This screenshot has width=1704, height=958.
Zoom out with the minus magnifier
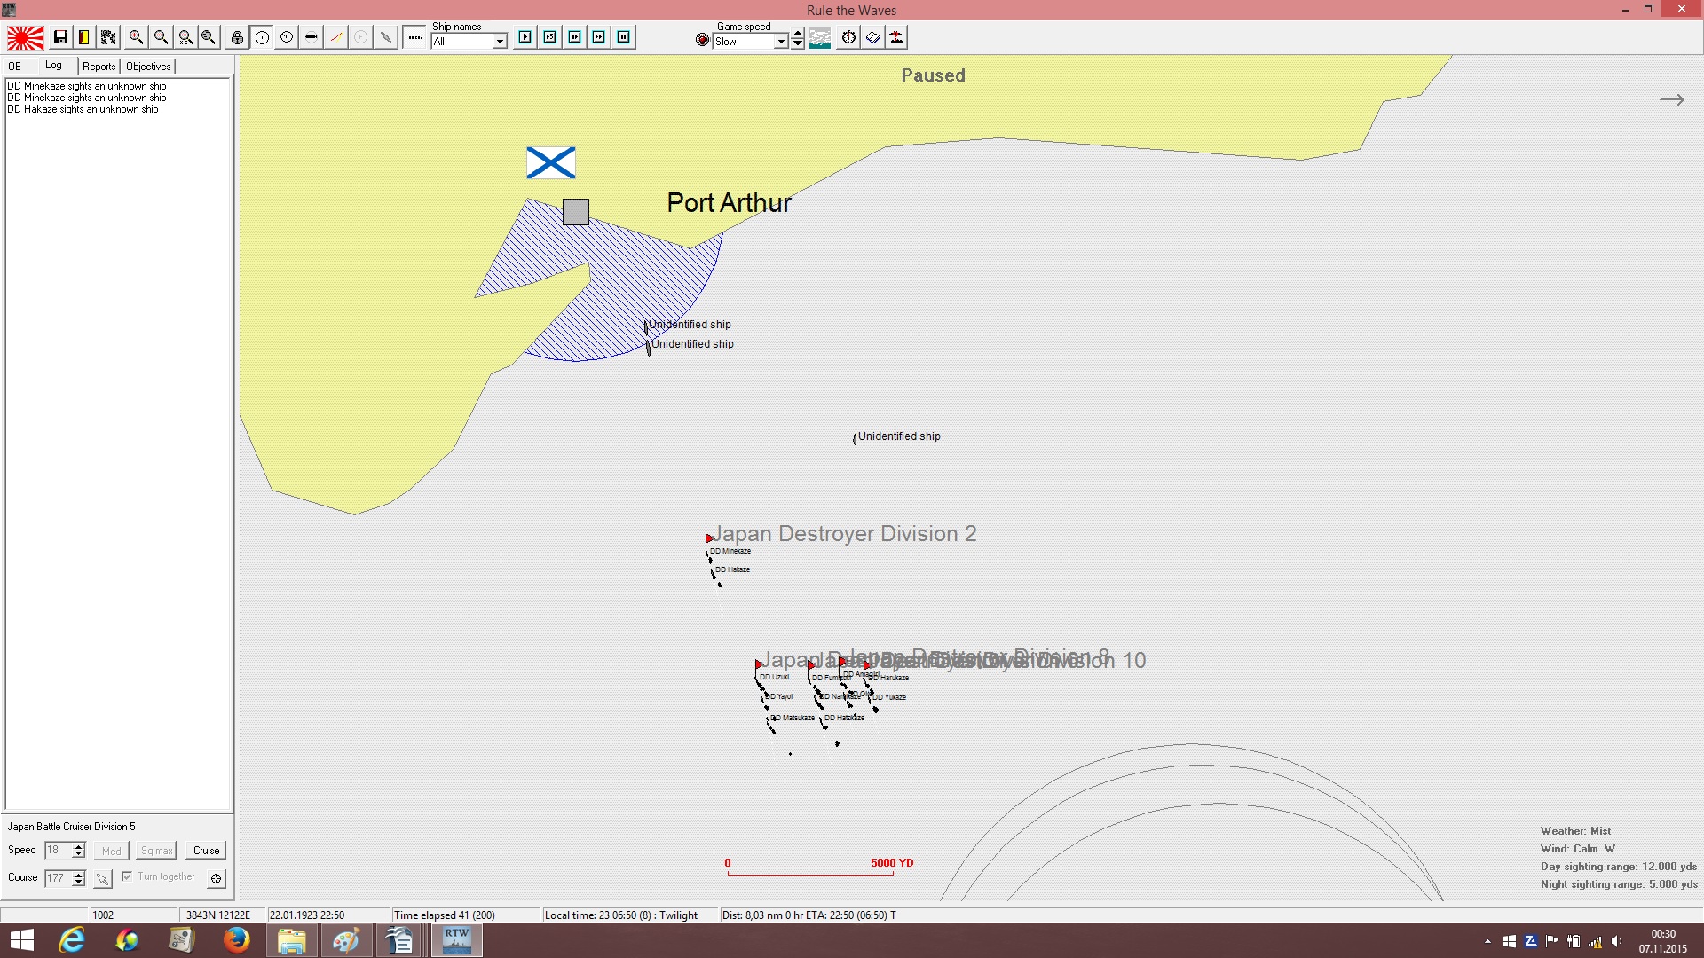coord(161,37)
